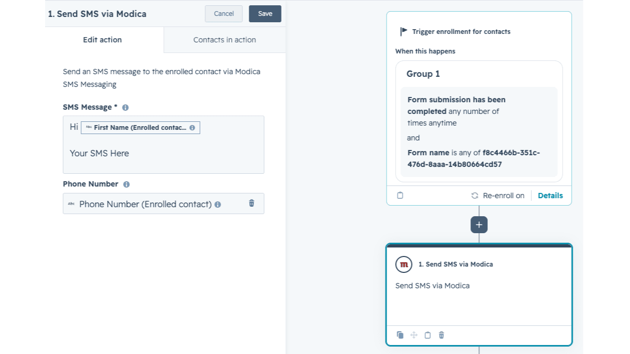The height and width of the screenshot is (354, 630).
Task: Duplicate the Send SMS via Modica action
Action: (x=400, y=335)
